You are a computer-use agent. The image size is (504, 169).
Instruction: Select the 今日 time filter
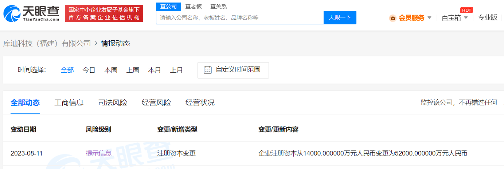[89, 70]
